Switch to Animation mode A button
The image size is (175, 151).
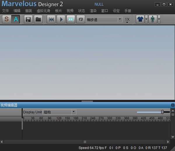click(16, 19)
